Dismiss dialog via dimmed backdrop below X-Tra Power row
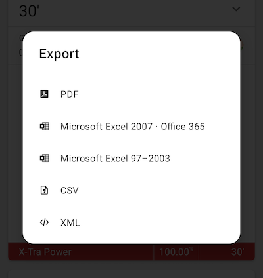Image resolution: width=263 pixels, height=278 pixels. click(x=131, y=265)
